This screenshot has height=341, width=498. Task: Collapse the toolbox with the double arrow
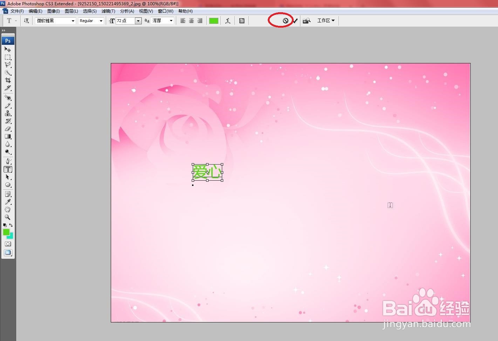click(x=4, y=30)
